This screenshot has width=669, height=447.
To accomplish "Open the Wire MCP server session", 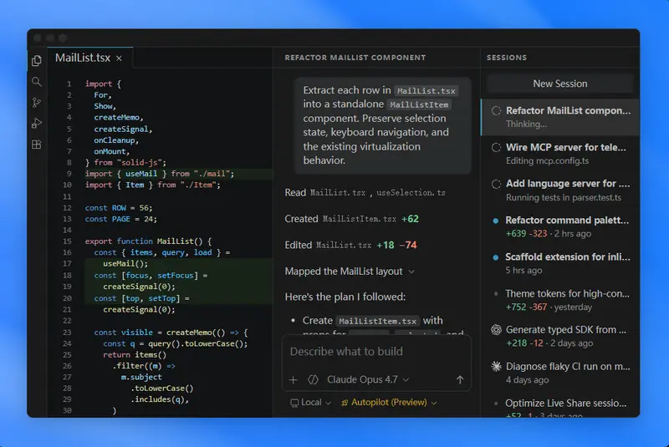I will coord(559,154).
